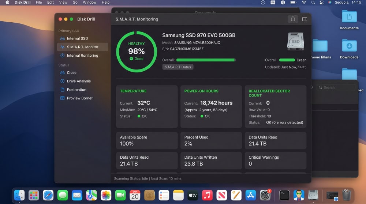Click the Overall health progress bar
366x204 pixels.
(206, 60)
